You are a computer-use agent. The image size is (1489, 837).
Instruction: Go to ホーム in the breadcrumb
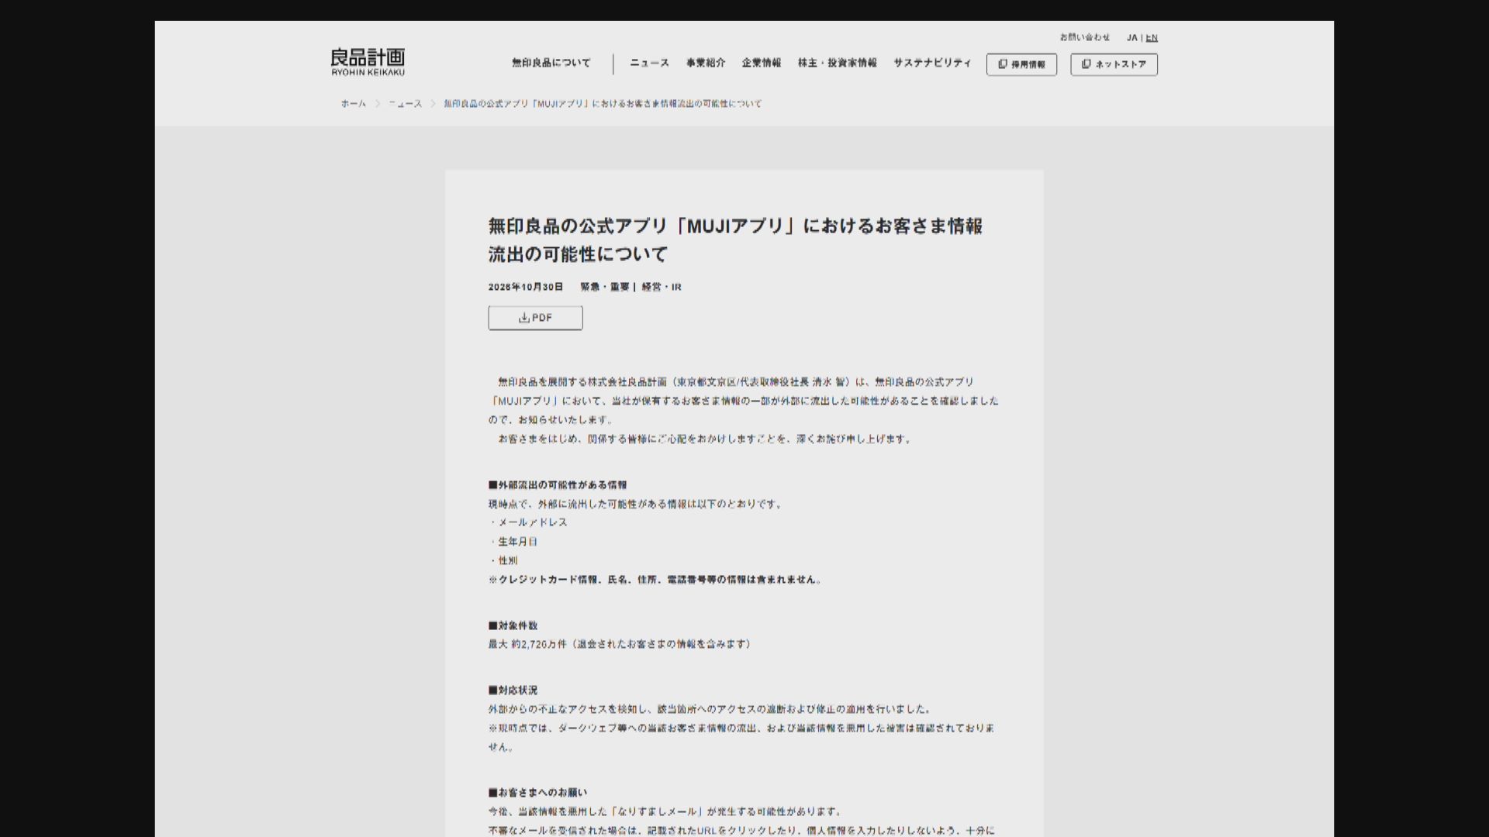[x=353, y=103]
